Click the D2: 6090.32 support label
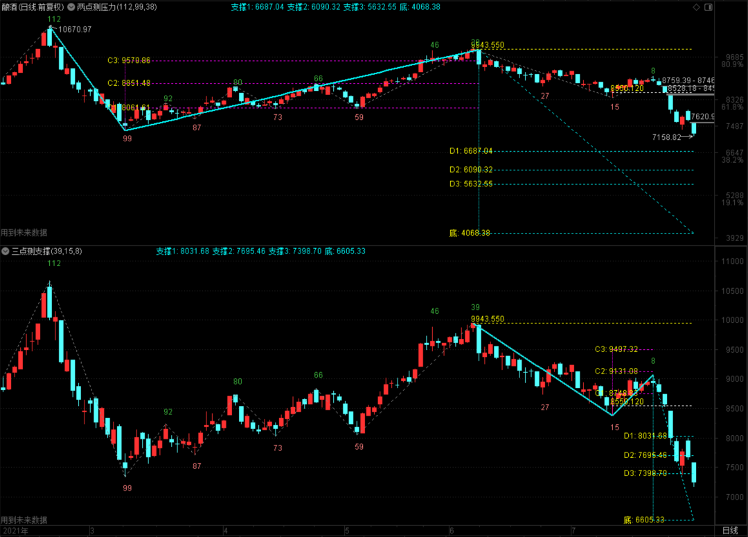748x537 pixels. click(471, 170)
